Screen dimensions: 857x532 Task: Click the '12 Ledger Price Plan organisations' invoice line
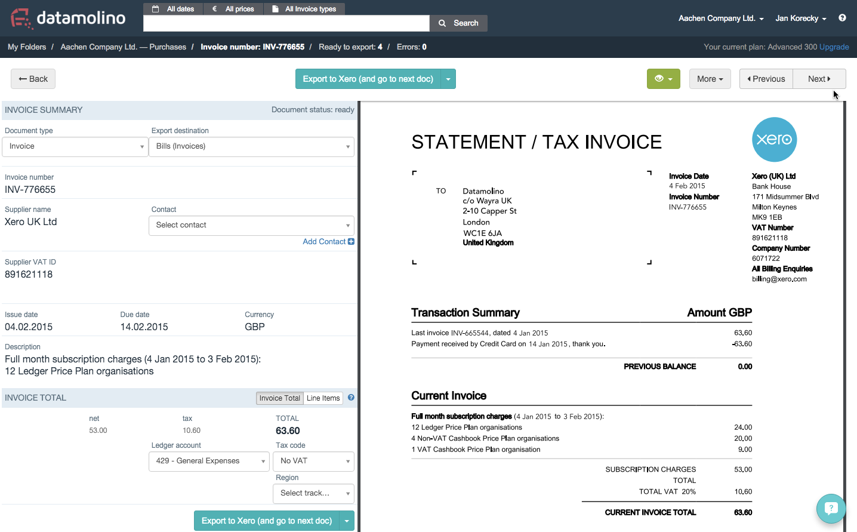(x=467, y=428)
